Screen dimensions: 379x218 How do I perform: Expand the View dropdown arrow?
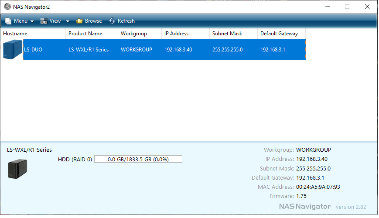click(68, 21)
